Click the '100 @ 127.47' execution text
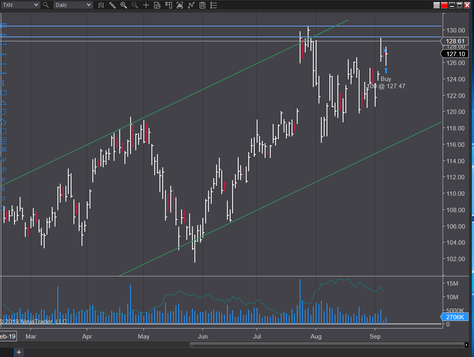This screenshot has width=474, height=357. (386, 86)
